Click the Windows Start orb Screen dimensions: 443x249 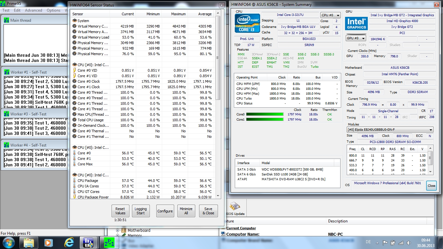click(x=9, y=242)
